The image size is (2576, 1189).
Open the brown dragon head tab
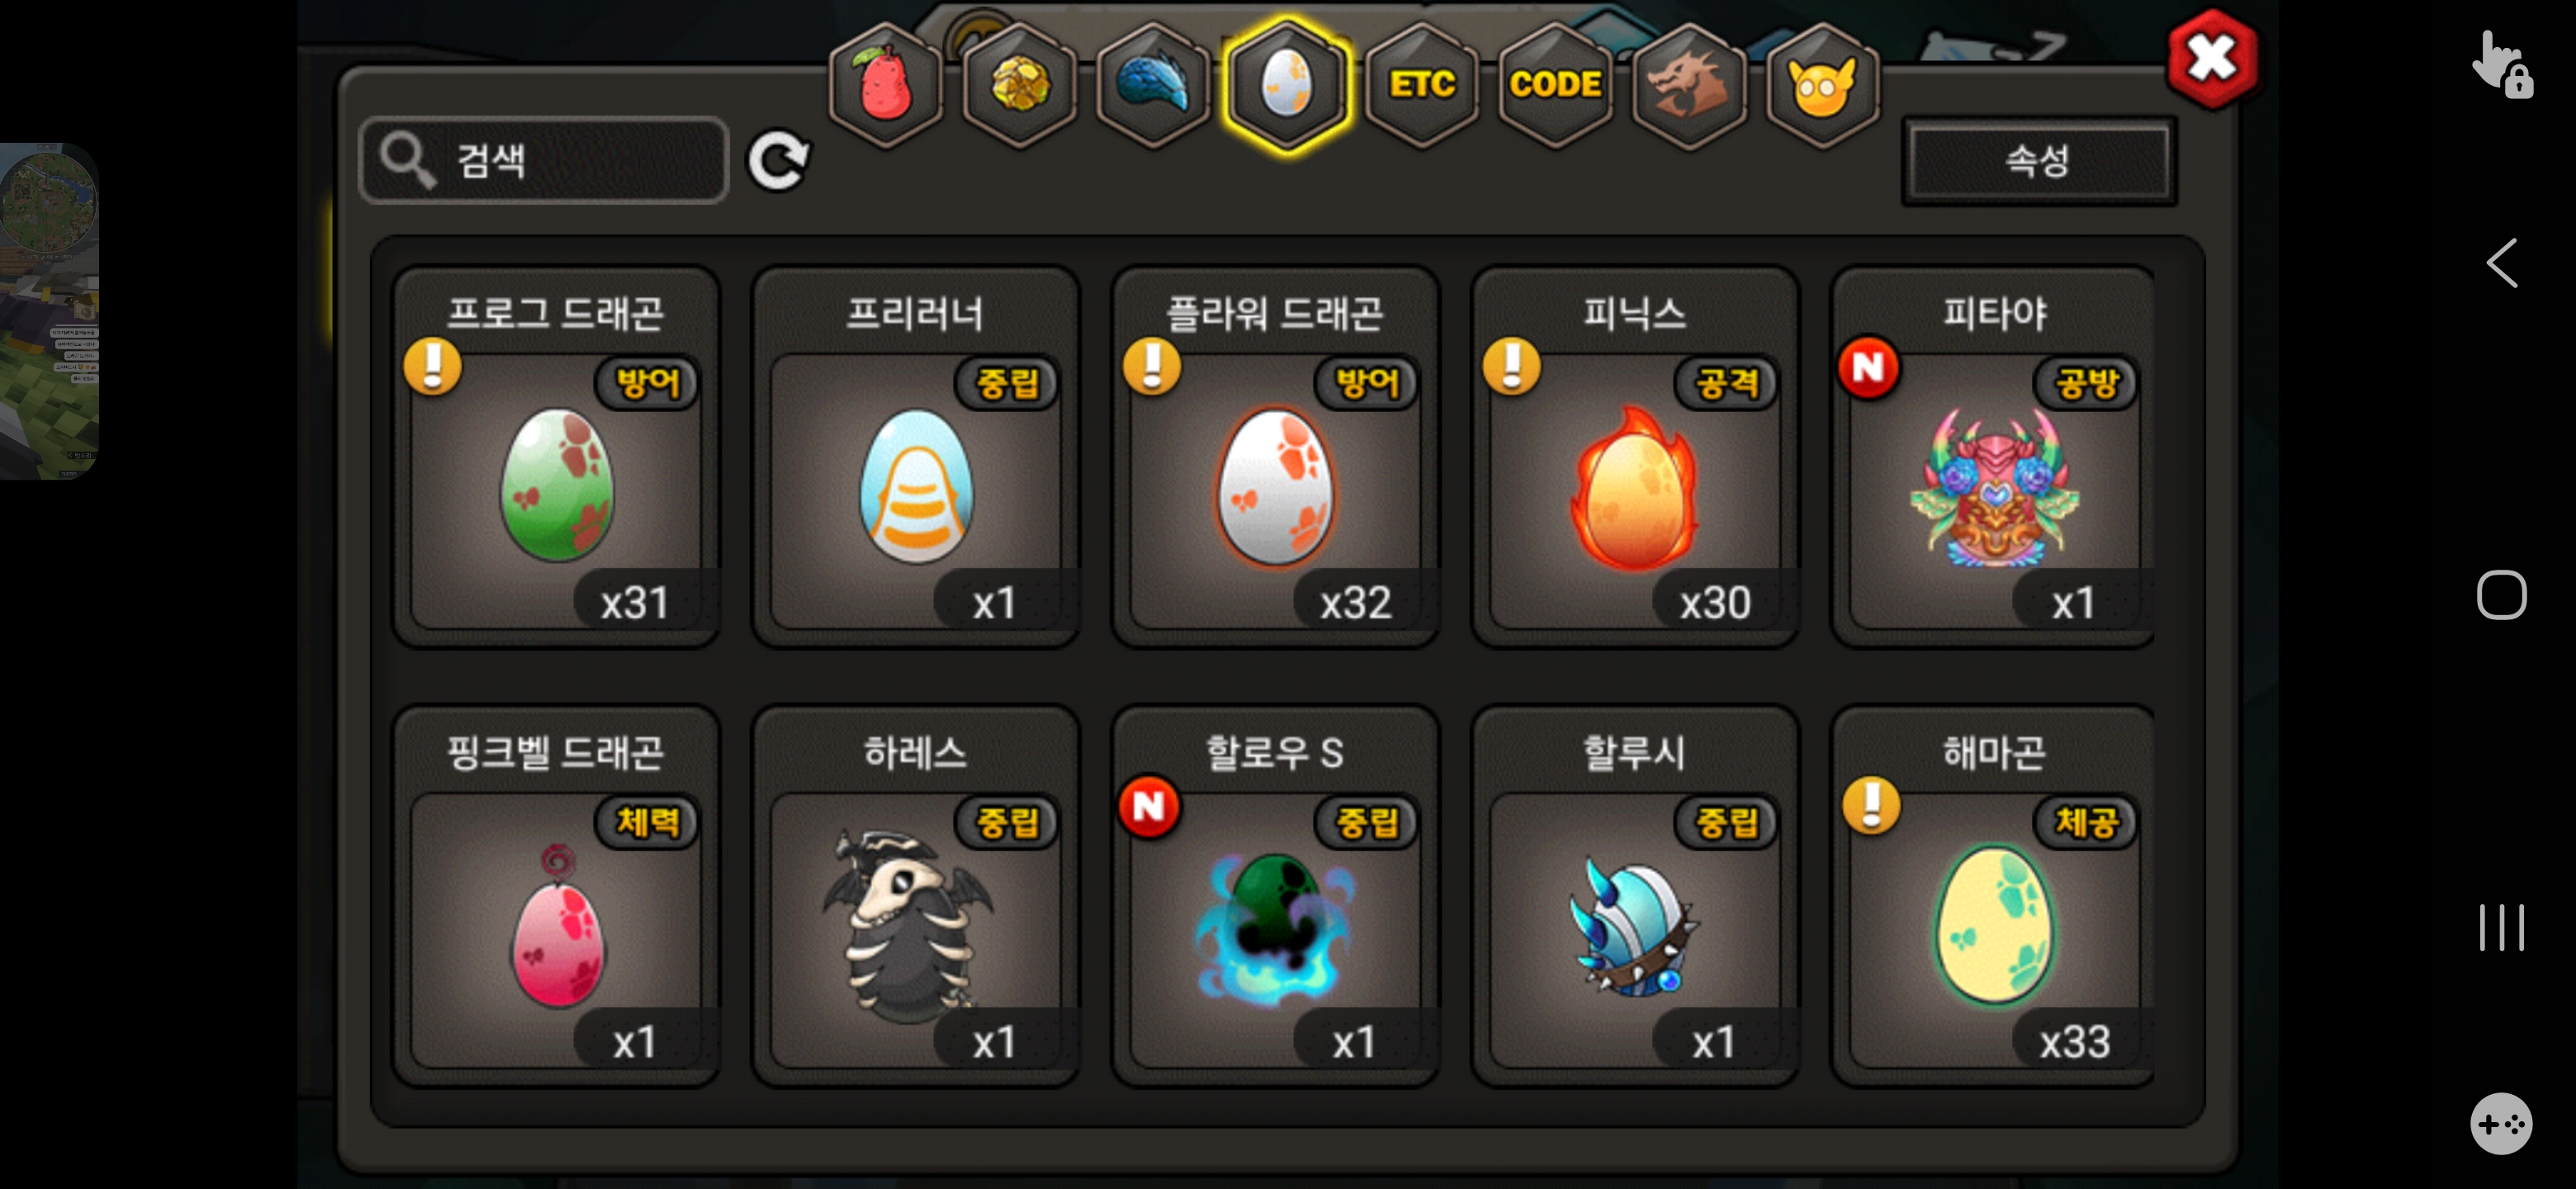point(1689,84)
